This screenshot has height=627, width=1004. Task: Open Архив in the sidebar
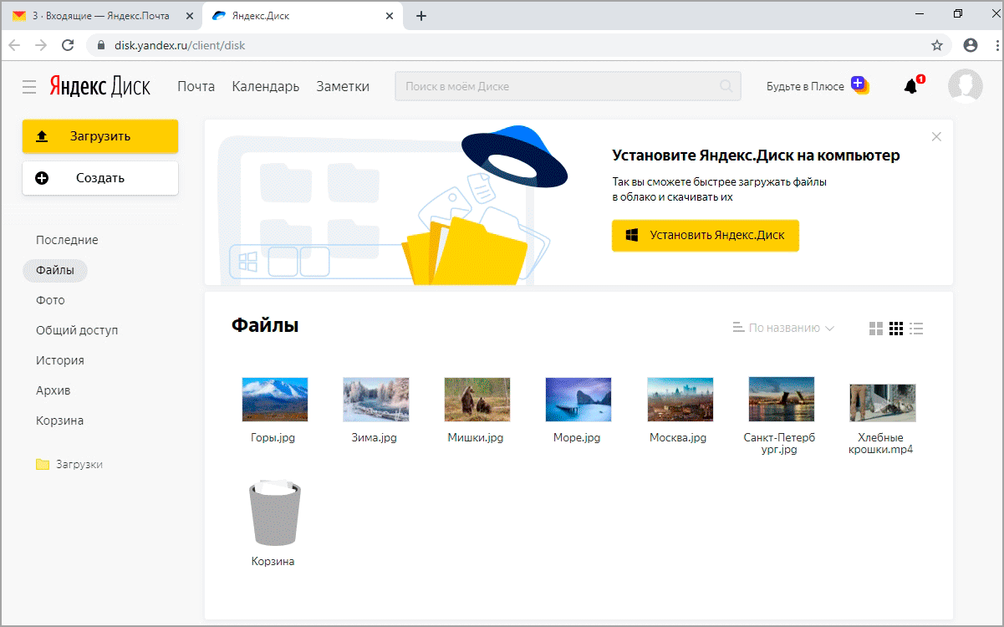pyautogui.click(x=53, y=390)
